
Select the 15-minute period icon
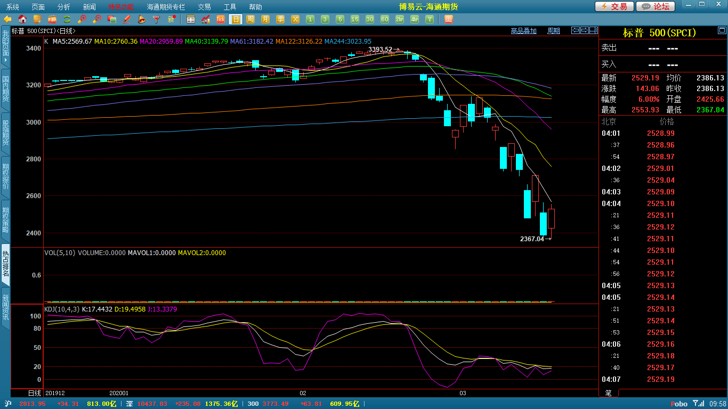pos(355,19)
